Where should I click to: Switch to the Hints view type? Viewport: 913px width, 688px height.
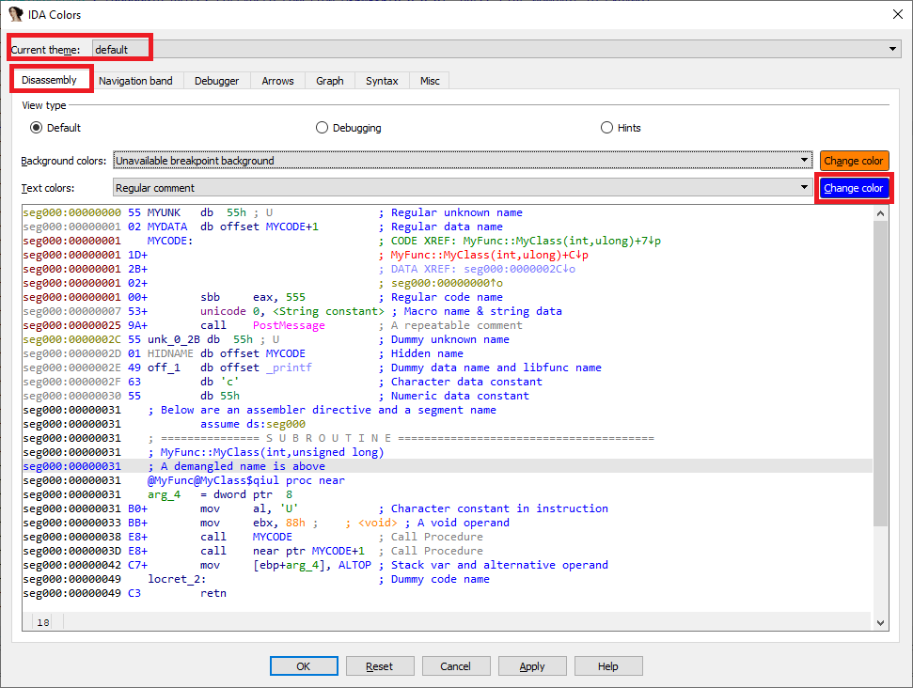pyautogui.click(x=607, y=126)
